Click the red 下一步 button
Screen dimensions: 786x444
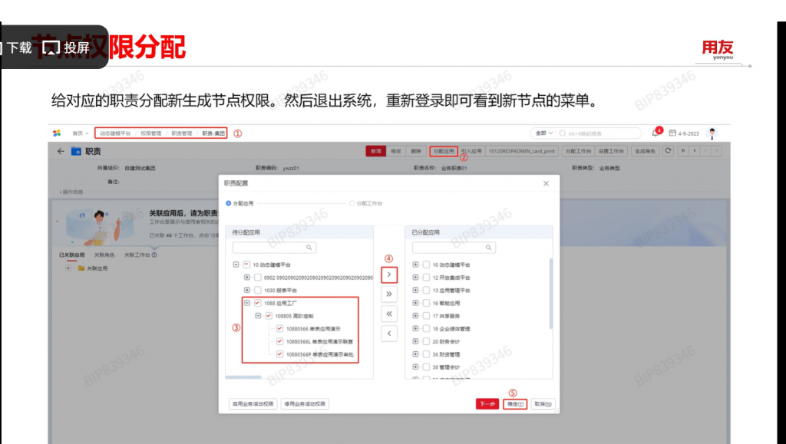pos(487,403)
